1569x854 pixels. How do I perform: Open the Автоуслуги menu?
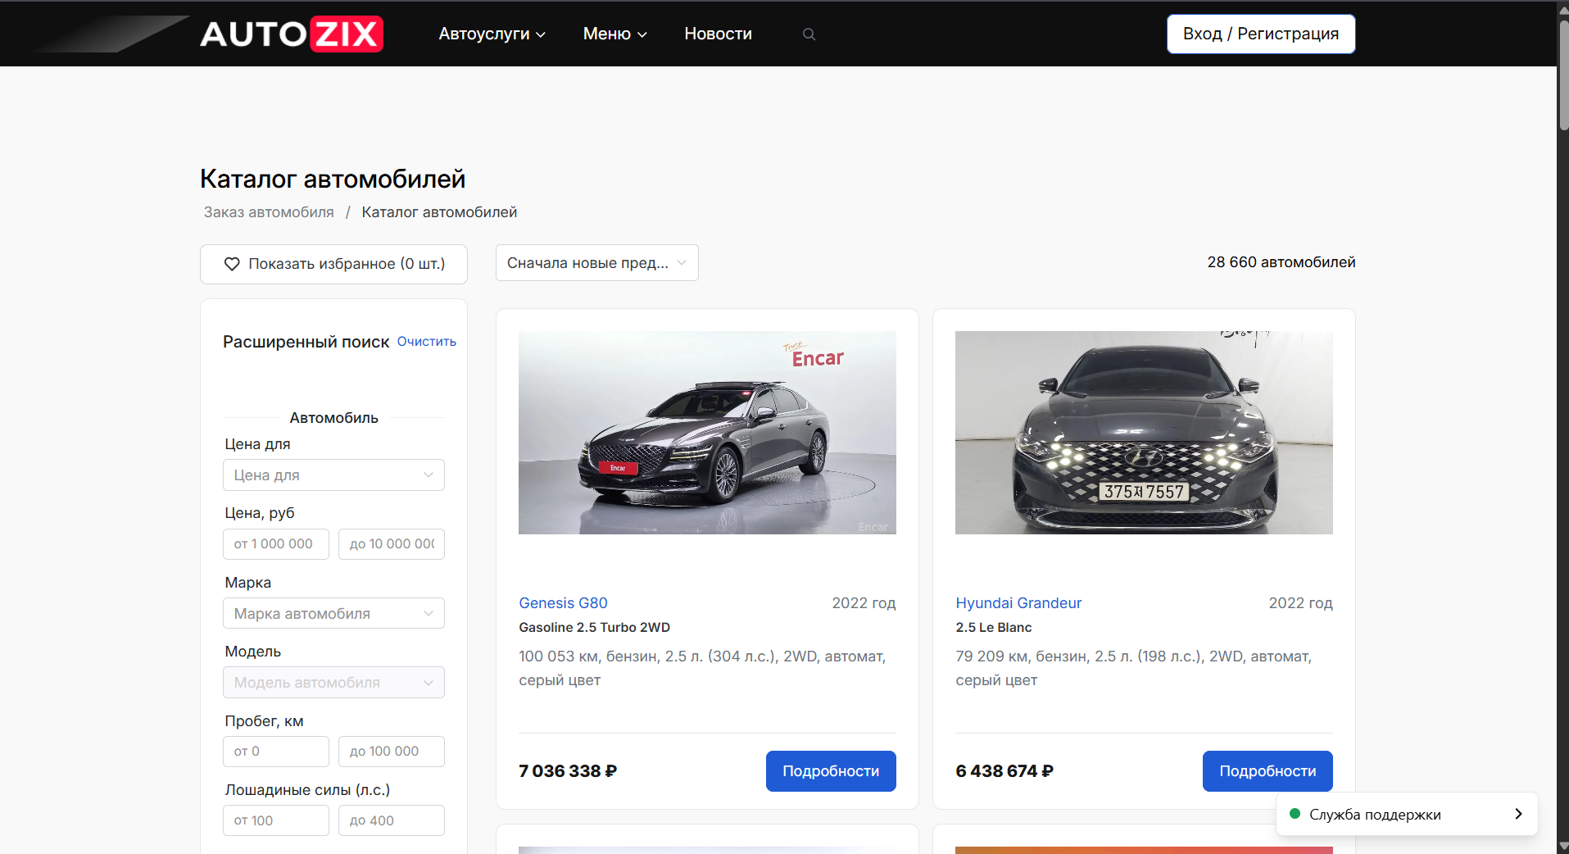492,34
